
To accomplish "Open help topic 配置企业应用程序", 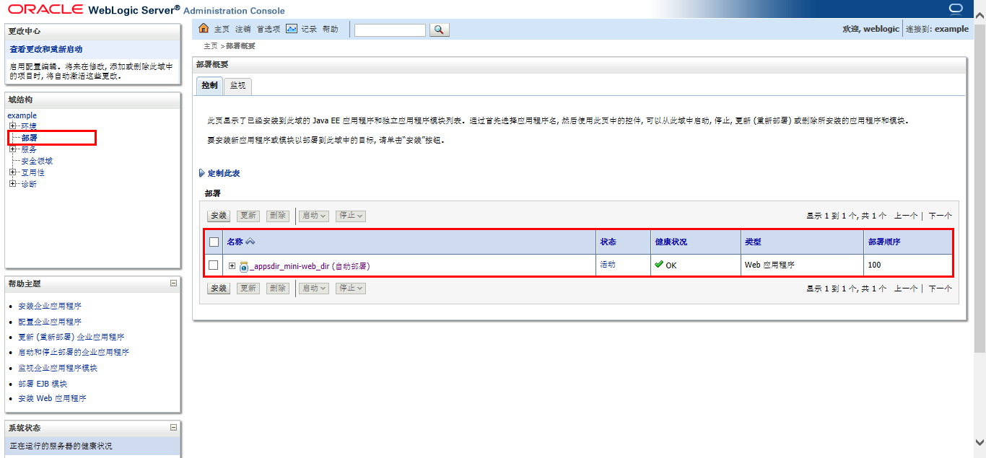I will 50,322.
